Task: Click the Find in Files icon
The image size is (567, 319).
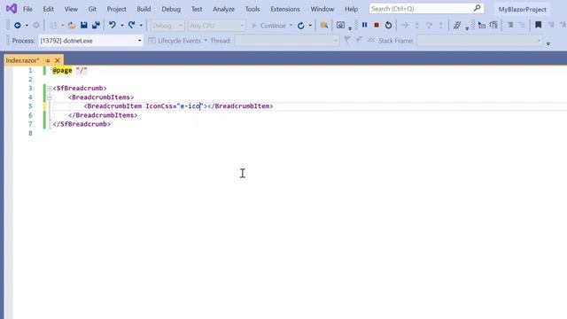Action: point(324,26)
